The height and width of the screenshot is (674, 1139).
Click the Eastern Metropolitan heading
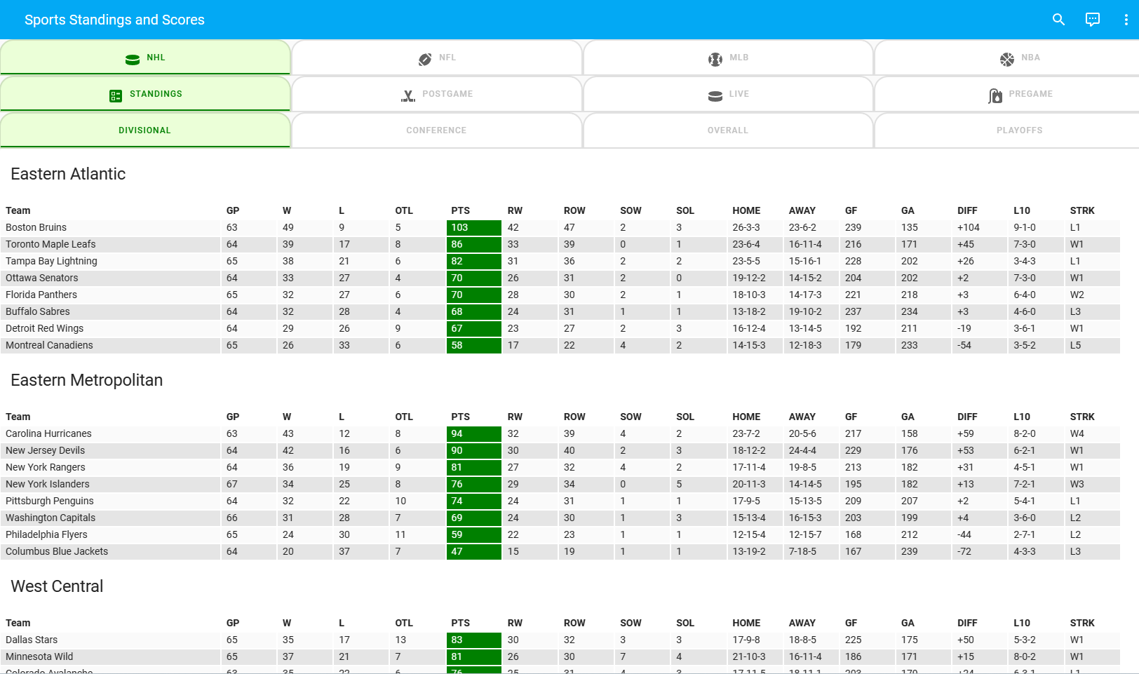click(86, 380)
